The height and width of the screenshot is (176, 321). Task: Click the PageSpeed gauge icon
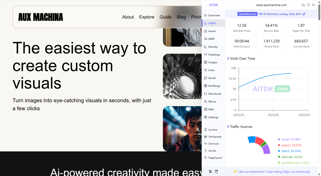pyautogui.click(x=206, y=158)
